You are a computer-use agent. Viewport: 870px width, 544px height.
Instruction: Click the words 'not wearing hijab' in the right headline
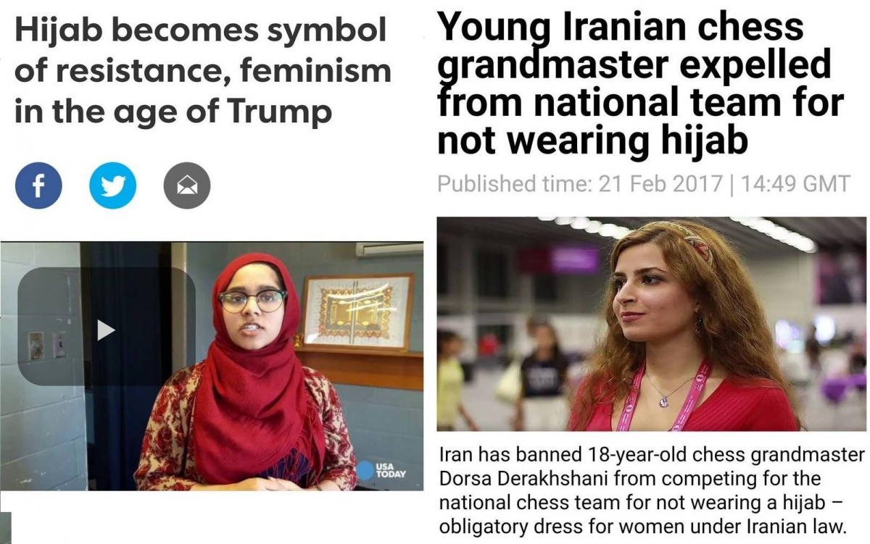tap(593, 140)
